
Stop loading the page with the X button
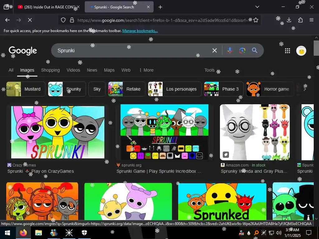pos(30,20)
